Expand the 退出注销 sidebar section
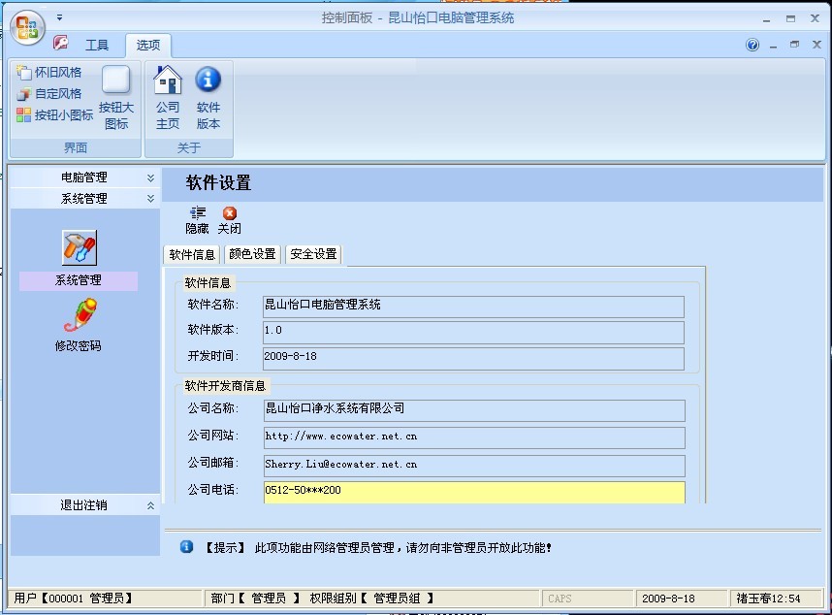This screenshot has height=615, width=832. 85,505
